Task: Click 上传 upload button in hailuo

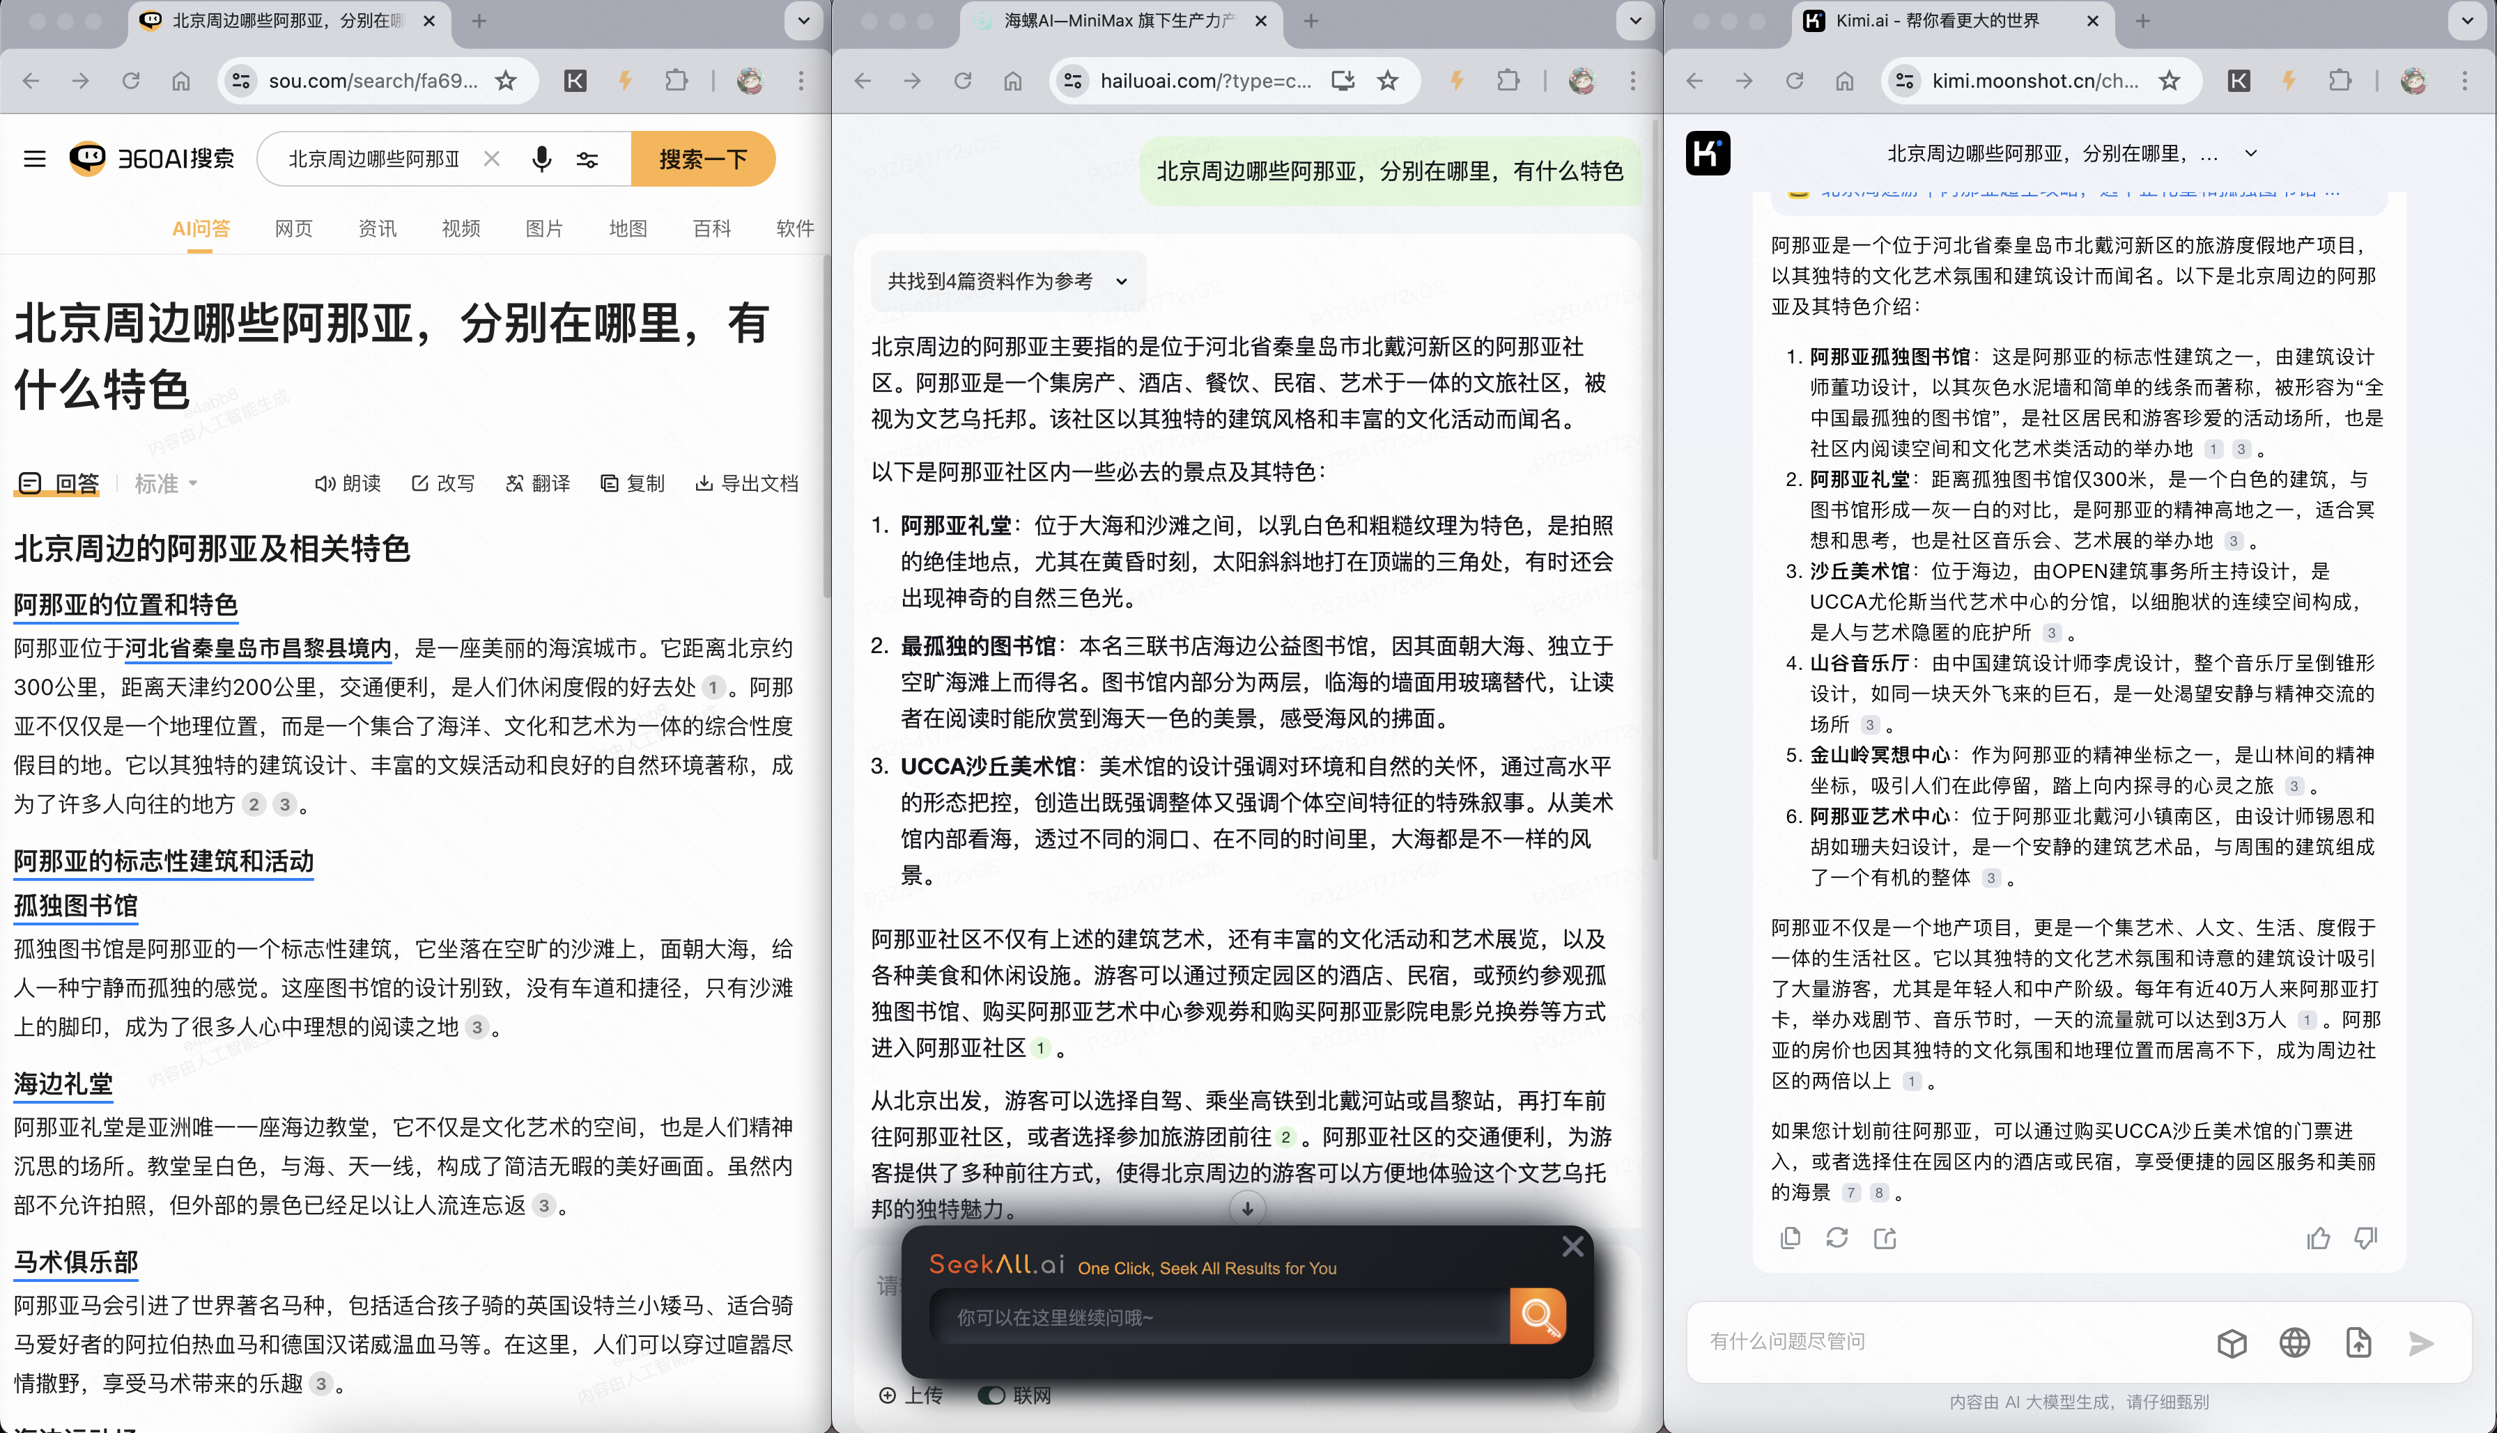Action: coord(911,1395)
